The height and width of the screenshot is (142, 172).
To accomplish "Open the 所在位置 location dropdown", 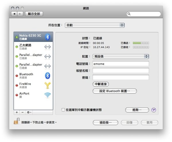I will (95, 25).
